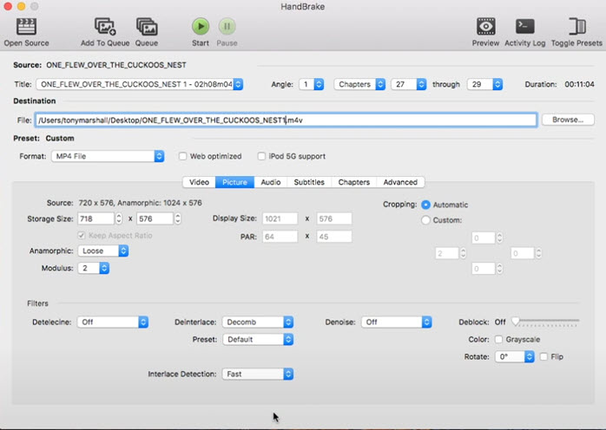The image size is (606, 430).
Task: Enable the Grayscale color checkbox
Action: [x=498, y=339]
